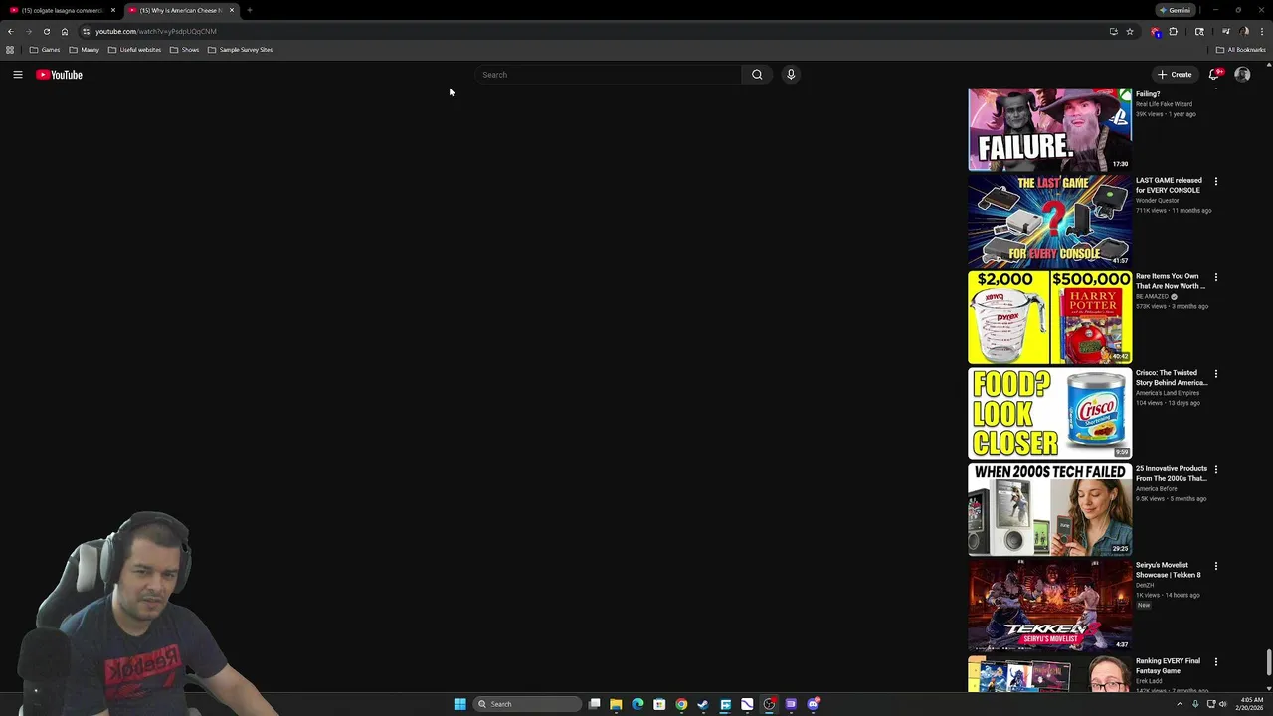Open the YouTube guide hamburger menu

pos(17,75)
